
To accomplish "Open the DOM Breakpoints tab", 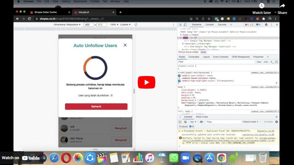I will coord(241,57).
